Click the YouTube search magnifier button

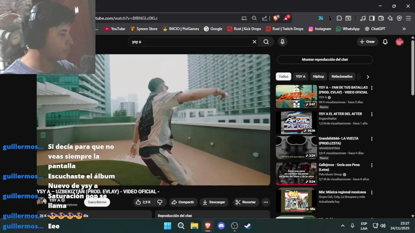coord(266,42)
